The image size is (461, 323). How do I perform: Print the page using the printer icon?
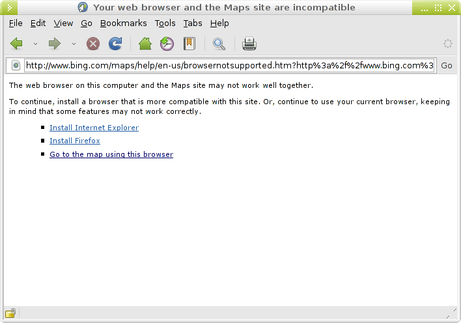tap(249, 44)
